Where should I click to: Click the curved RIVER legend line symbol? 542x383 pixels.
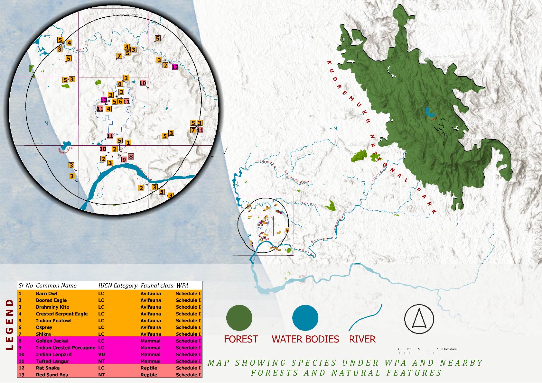[365, 317]
